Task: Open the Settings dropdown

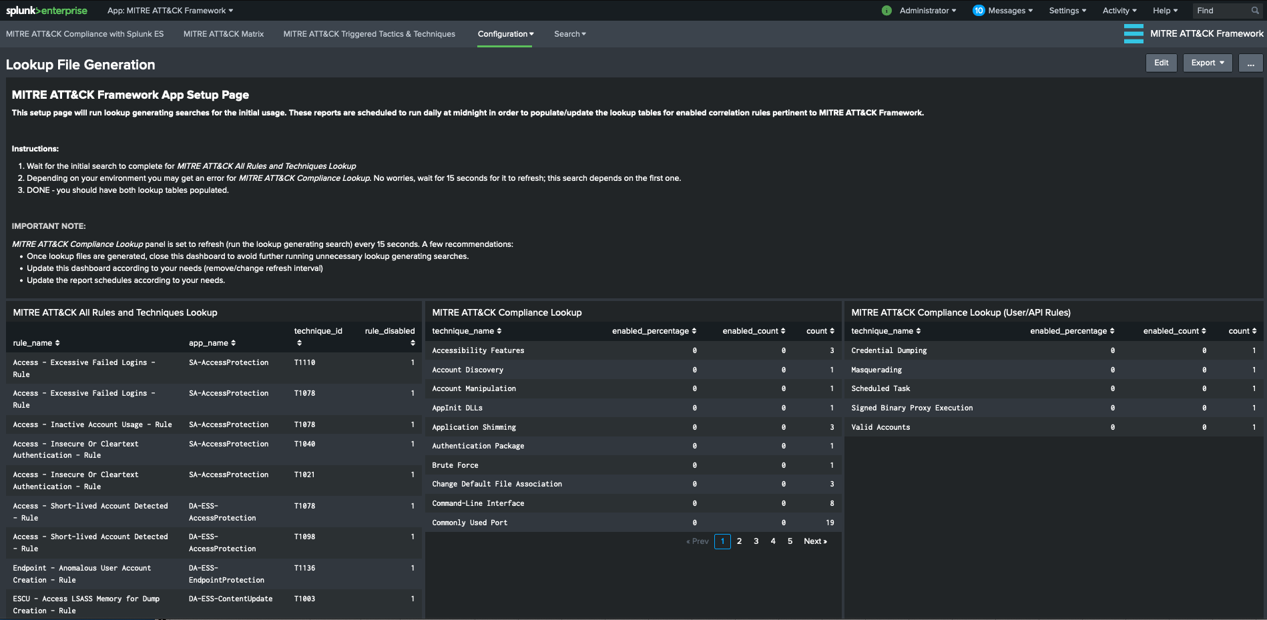Action: point(1067,11)
